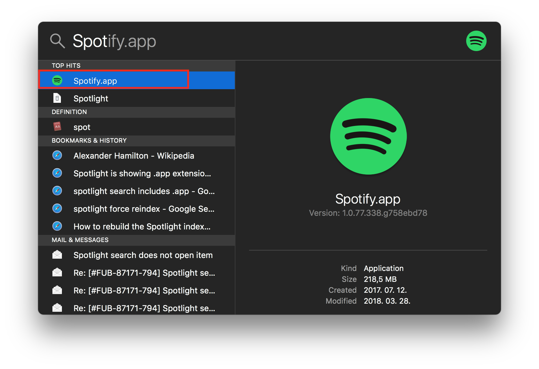Click Safari icon for How to rebuild
539x369 pixels.
[57, 226]
